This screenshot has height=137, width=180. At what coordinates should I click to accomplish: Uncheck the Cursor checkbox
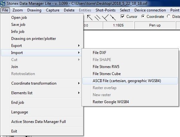[123, 17]
